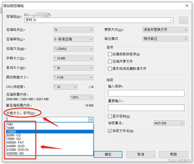Uncheck the 加密文件名 checkbox
Screen dimensions: 194x164
point(110,131)
